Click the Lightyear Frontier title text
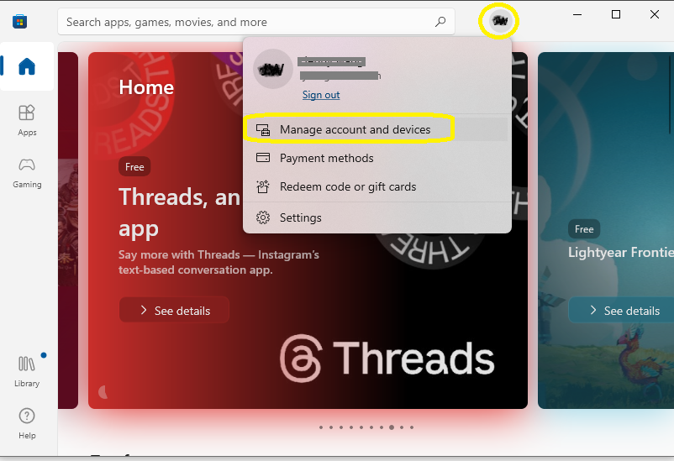Viewport: 674px width, 461px height. pos(621,252)
